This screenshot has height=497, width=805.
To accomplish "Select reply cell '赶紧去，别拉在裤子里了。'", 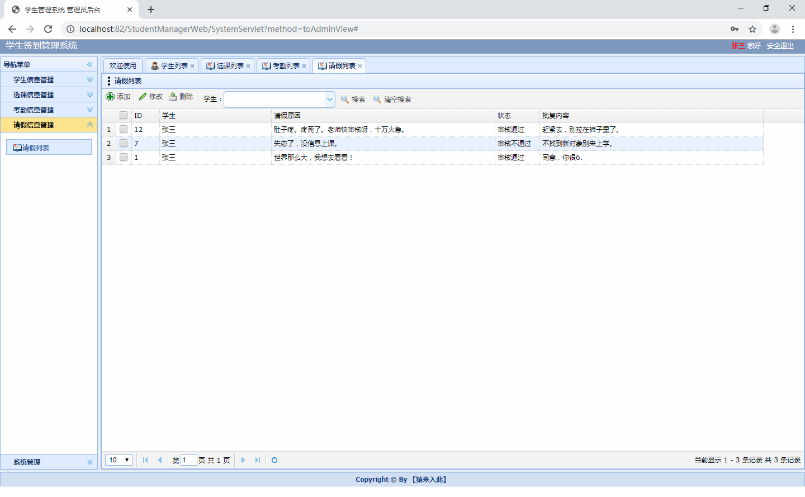I will [x=651, y=129].
